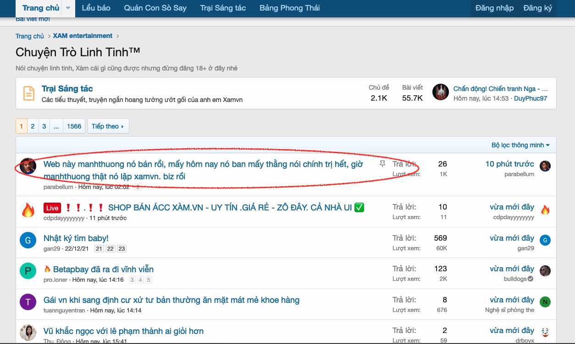Click the purple T avatar of tuannguyentran
The height and width of the screenshot is (344, 575).
(x=28, y=302)
